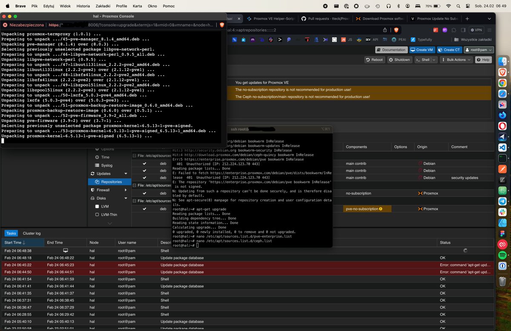Open Google Chrome from the Dock
Image resolution: width=511 pixels, height=331 pixels.
pyautogui.click(x=502, y=83)
